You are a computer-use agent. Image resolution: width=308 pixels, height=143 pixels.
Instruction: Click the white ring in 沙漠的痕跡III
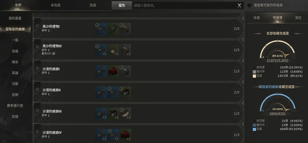[125, 114]
